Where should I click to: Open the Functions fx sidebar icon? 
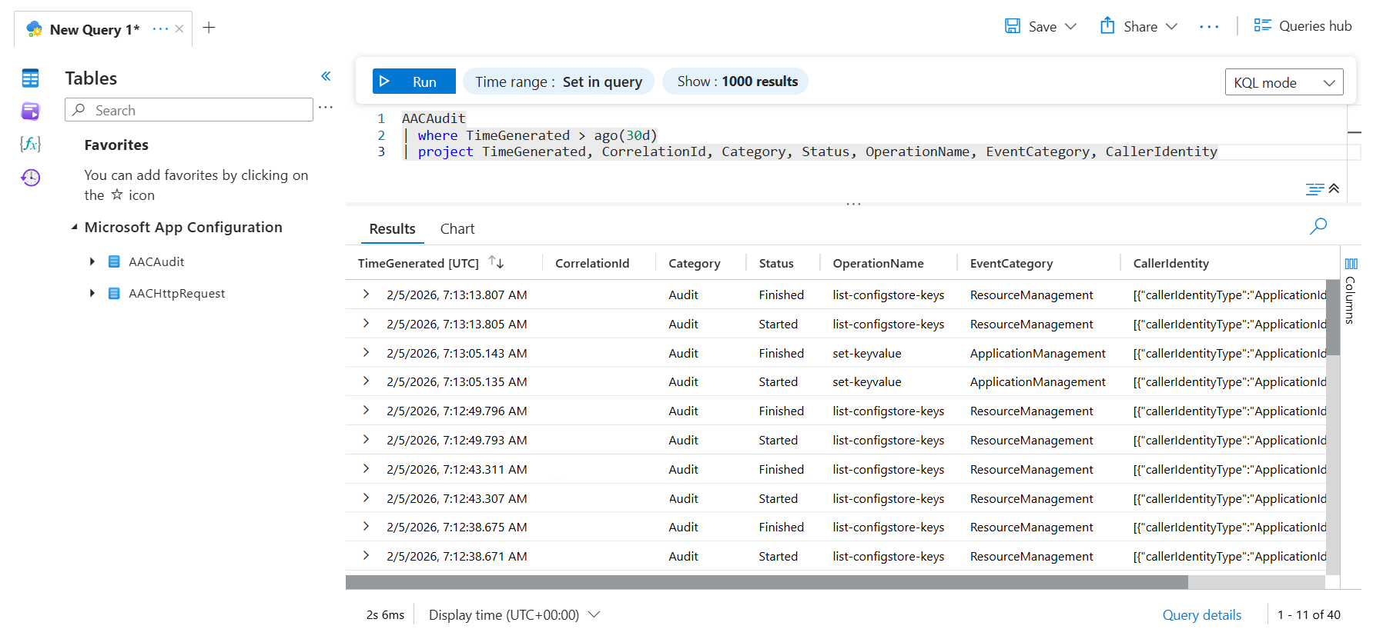pyautogui.click(x=30, y=144)
